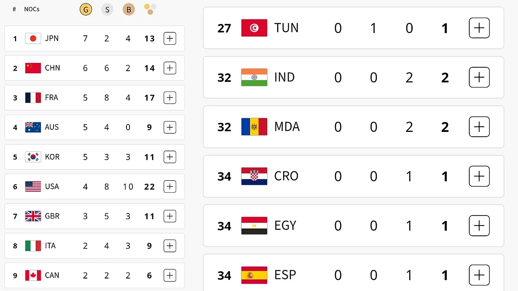This screenshot has width=518, height=291.
Task: Expand the CRO row details
Action: [x=479, y=176]
